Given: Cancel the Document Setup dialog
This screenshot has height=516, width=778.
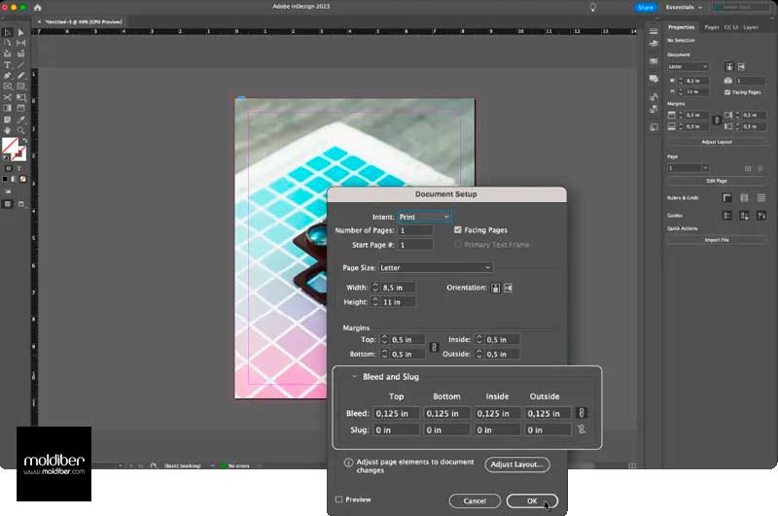Looking at the screenshot, I should (x=475, y=500).
